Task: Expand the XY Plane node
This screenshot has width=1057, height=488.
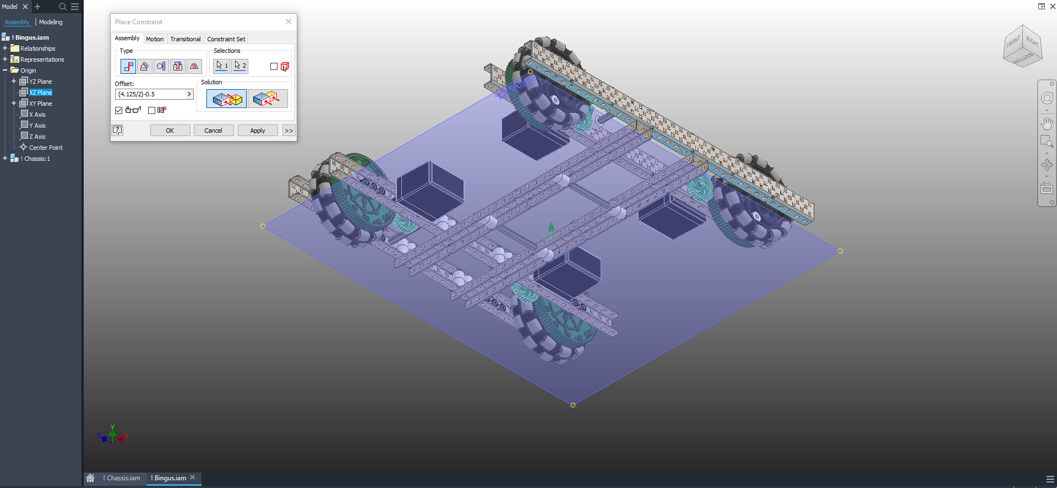Action: tap(14, 104)
